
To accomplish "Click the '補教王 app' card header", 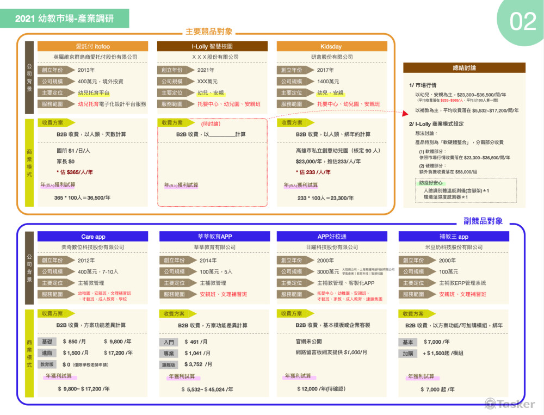I will pyautogui.click(x=454, y=237).
